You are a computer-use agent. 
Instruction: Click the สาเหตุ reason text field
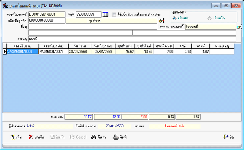(132, 39)
